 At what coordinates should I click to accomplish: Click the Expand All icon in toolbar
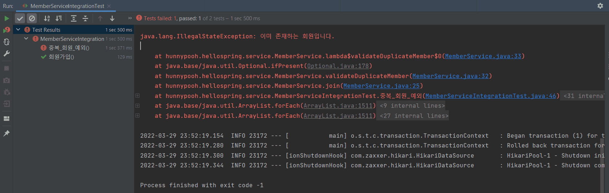click(x=74, y=18)
